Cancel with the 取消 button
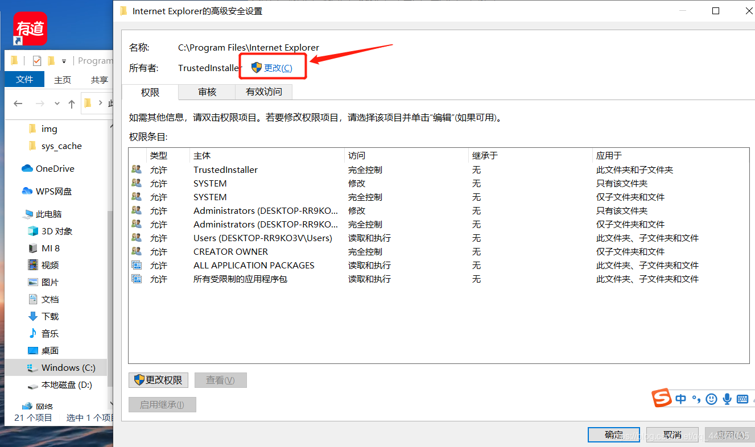 click(x=673, y=435)
